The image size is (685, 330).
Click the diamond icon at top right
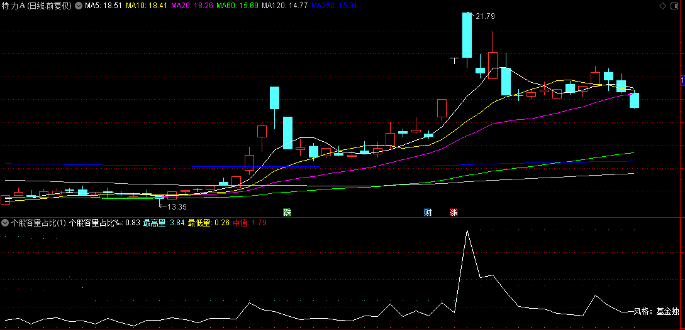pos(663,6)
